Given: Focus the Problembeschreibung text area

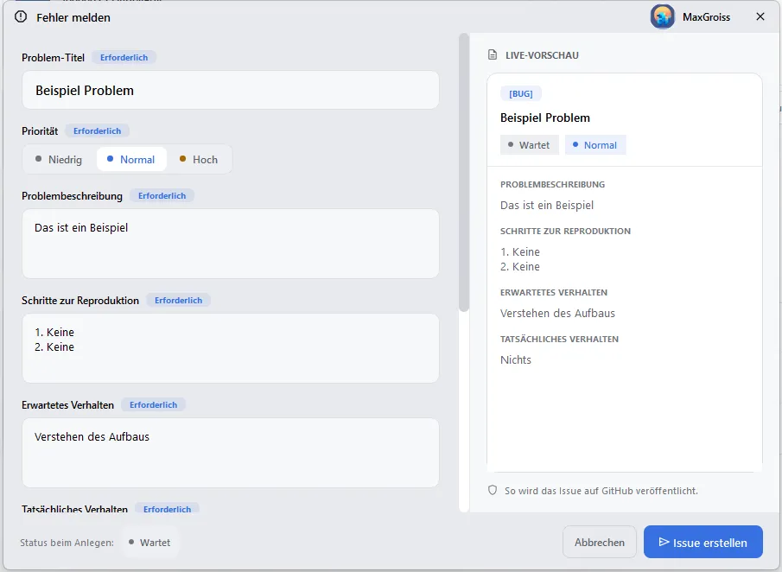Looking at the screenshot, I should (x=231, y=244).
